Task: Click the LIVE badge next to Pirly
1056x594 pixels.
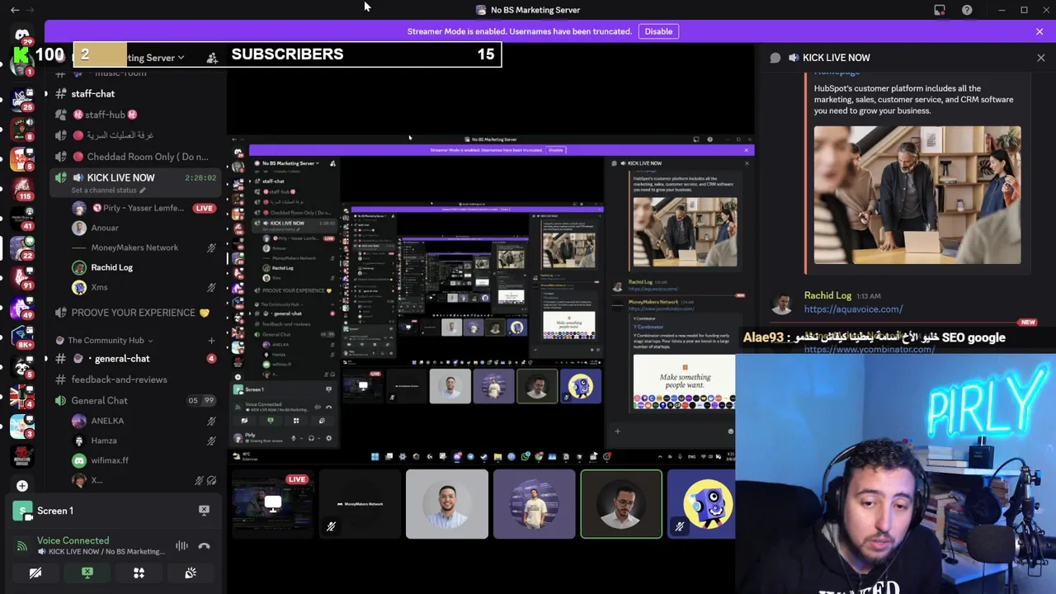Action: pos(205,208)
